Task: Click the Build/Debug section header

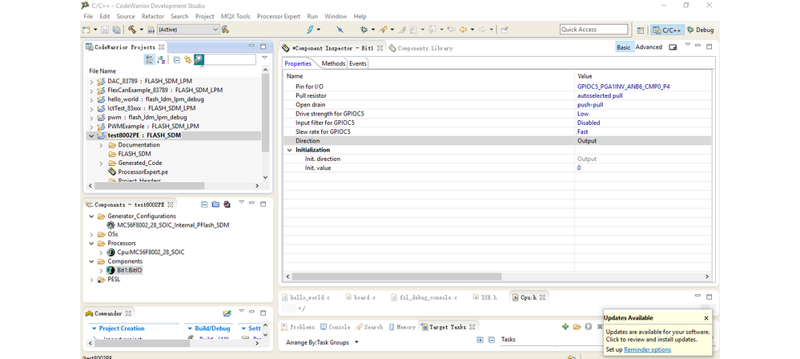Action: pos(210,329)
